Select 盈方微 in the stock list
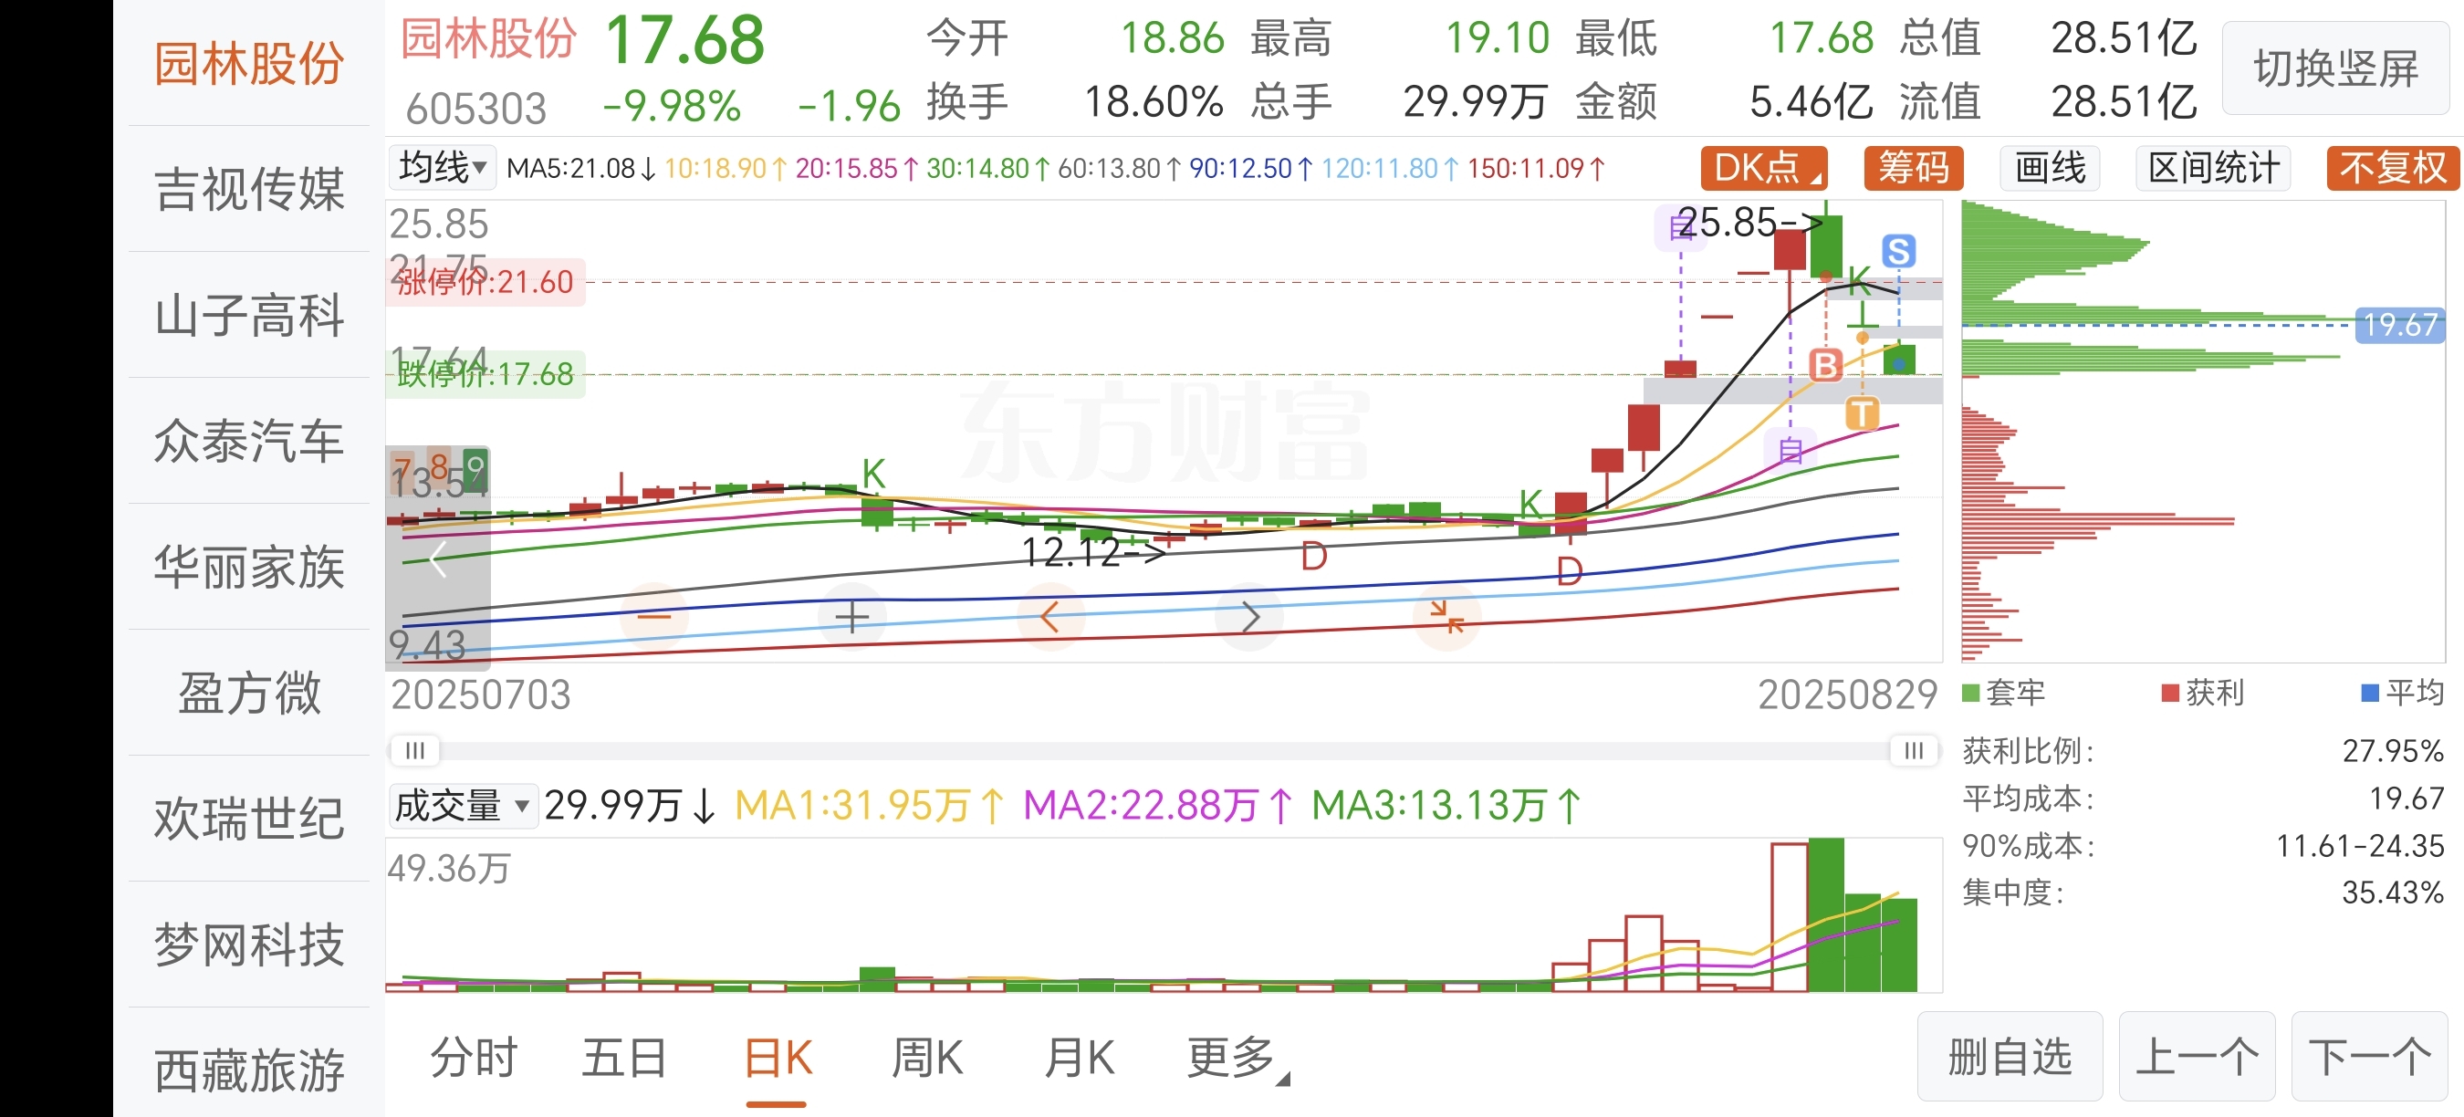The width and height of the screenshot is (2464, 1117). (249, 694)
